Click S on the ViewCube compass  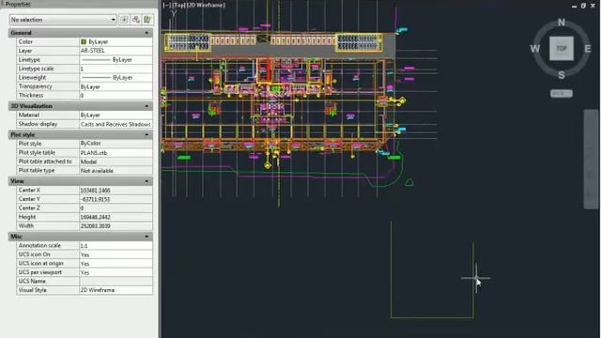click(x=562, y=75)
